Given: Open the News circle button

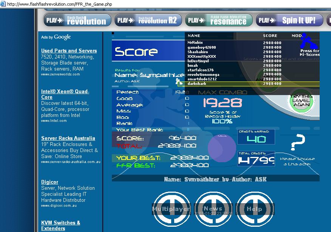Looking at the screenshot, I should tap(213, 209).
